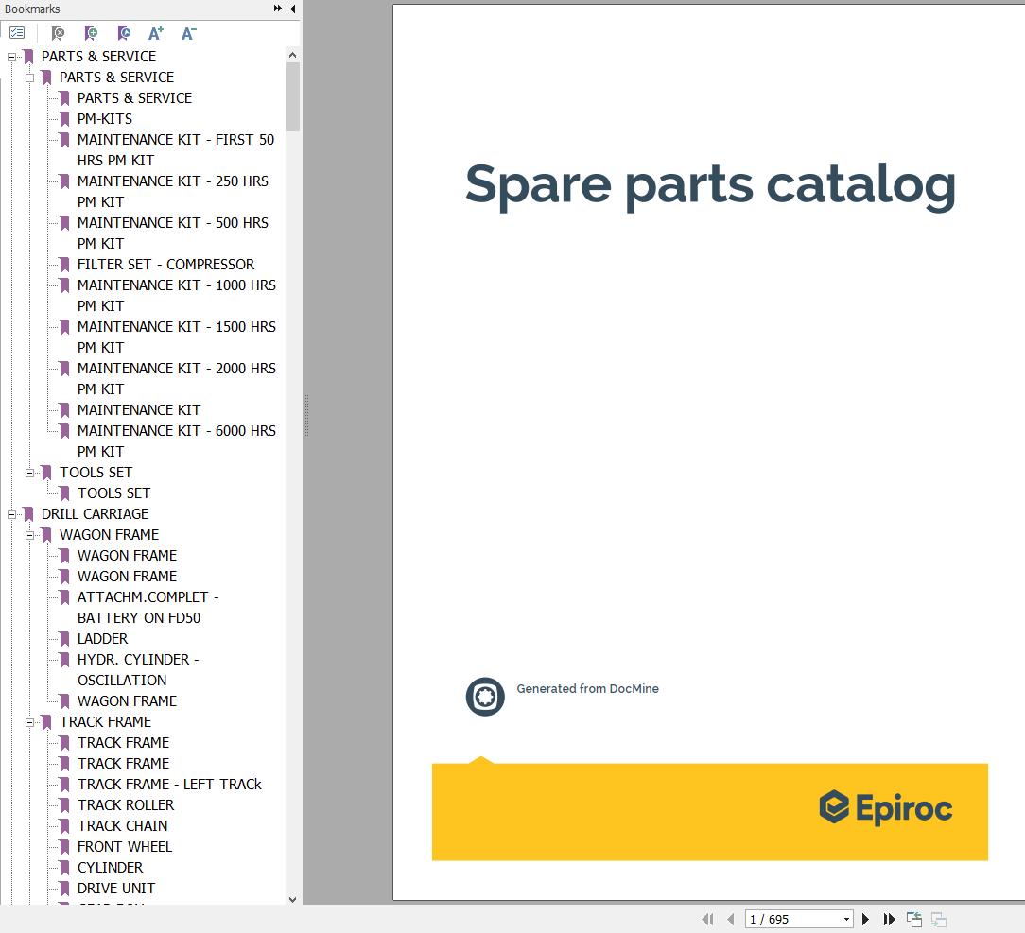The image size is (1025, 933).
Task: Click the bookmark icon beside CYLINDER
Action: coord(64,869)
